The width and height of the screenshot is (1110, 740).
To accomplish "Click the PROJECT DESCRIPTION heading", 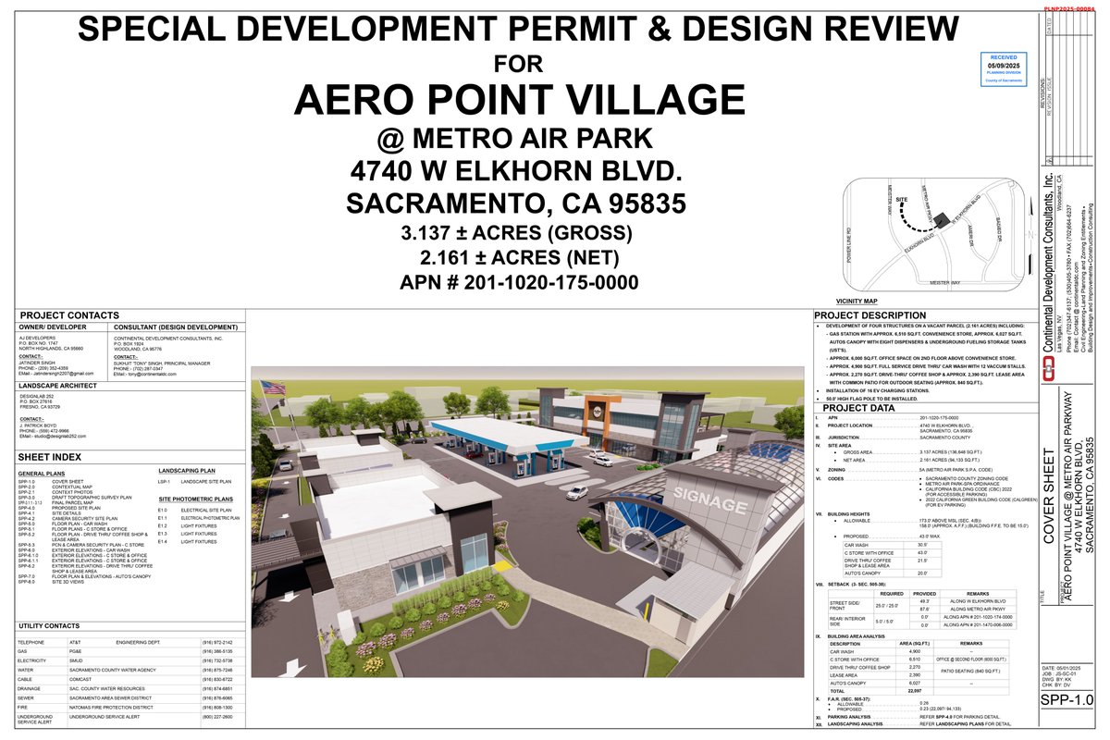I will [870, 314].
